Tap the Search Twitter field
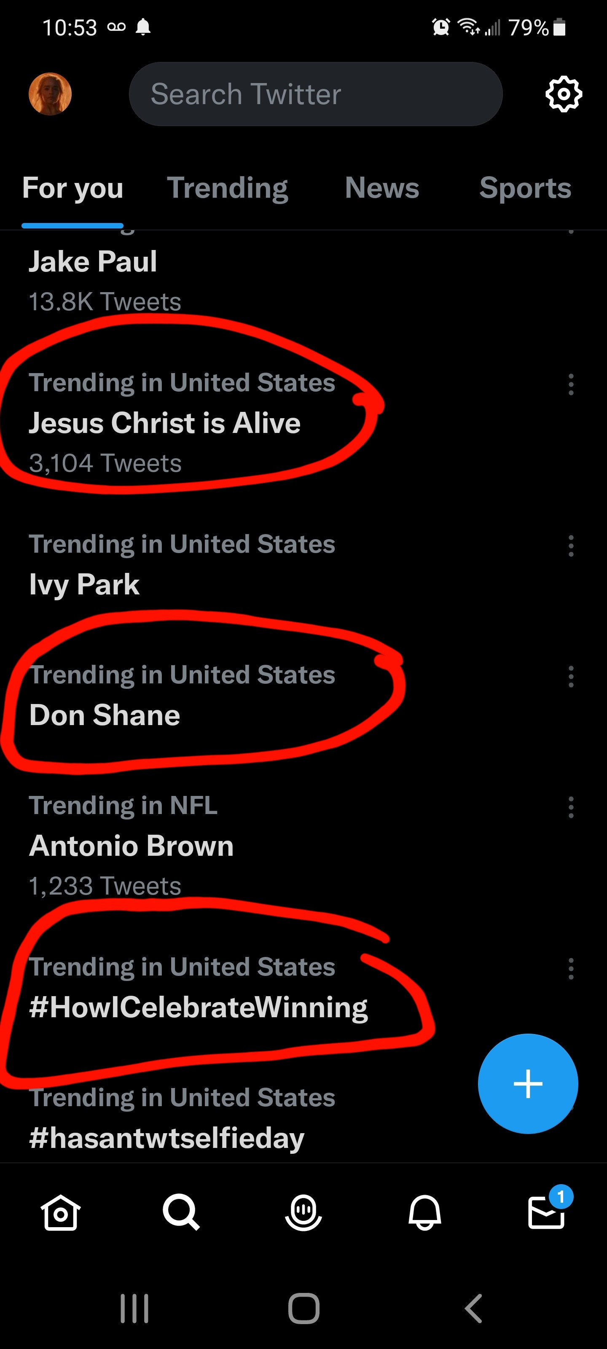Image resolution: width=607 pixels, height=1349 pixels. click(315, 94)
